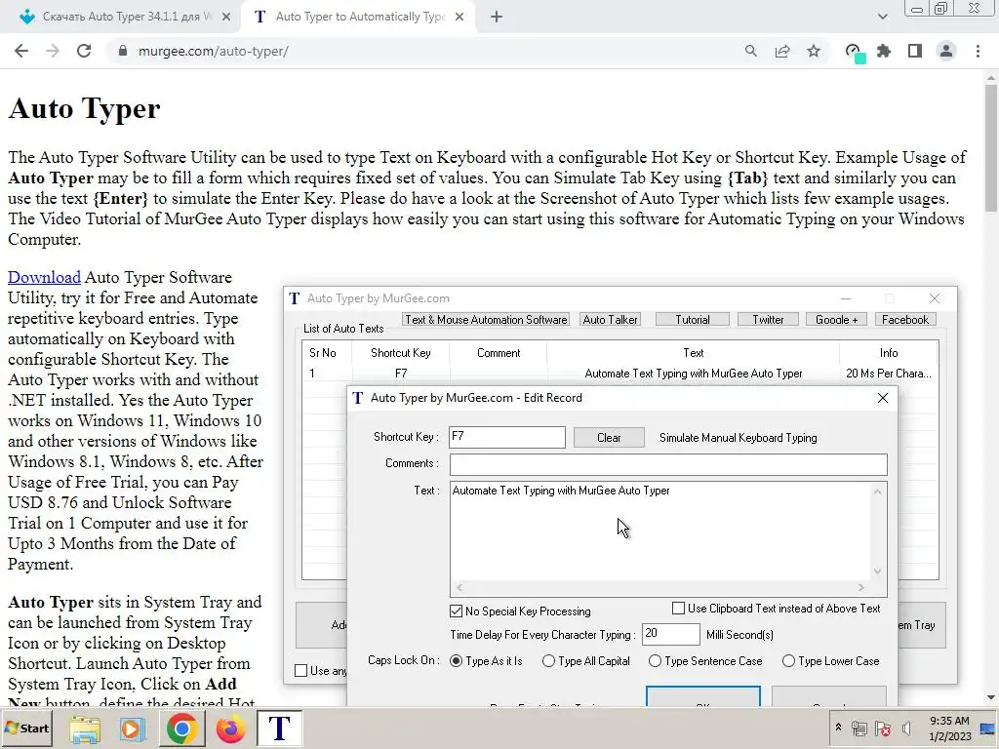
Task: Close the Edit Record dialog with X
Action: (882, 398)
